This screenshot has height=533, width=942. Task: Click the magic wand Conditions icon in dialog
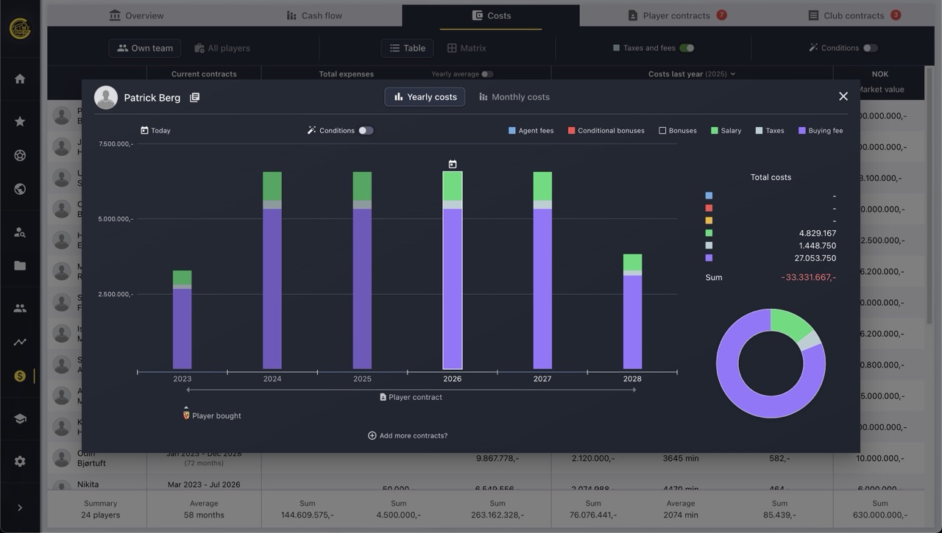[311, 130]
